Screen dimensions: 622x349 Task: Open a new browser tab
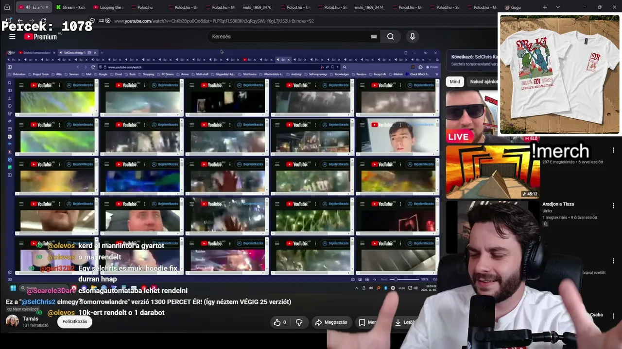tap(545, 7)
